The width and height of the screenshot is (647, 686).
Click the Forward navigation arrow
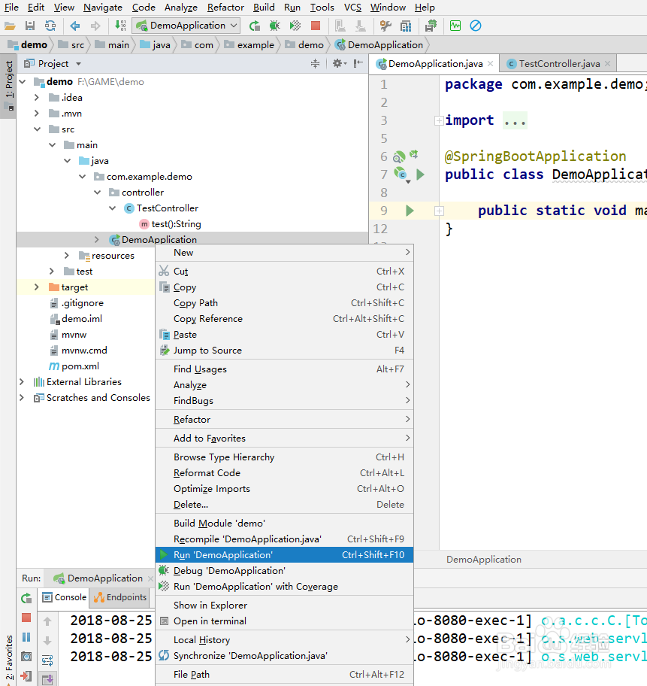coord(95,26)
